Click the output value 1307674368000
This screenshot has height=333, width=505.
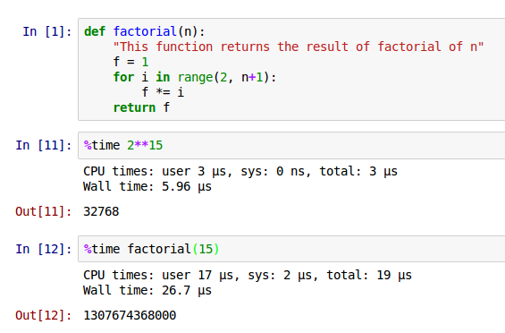point(130,315)
